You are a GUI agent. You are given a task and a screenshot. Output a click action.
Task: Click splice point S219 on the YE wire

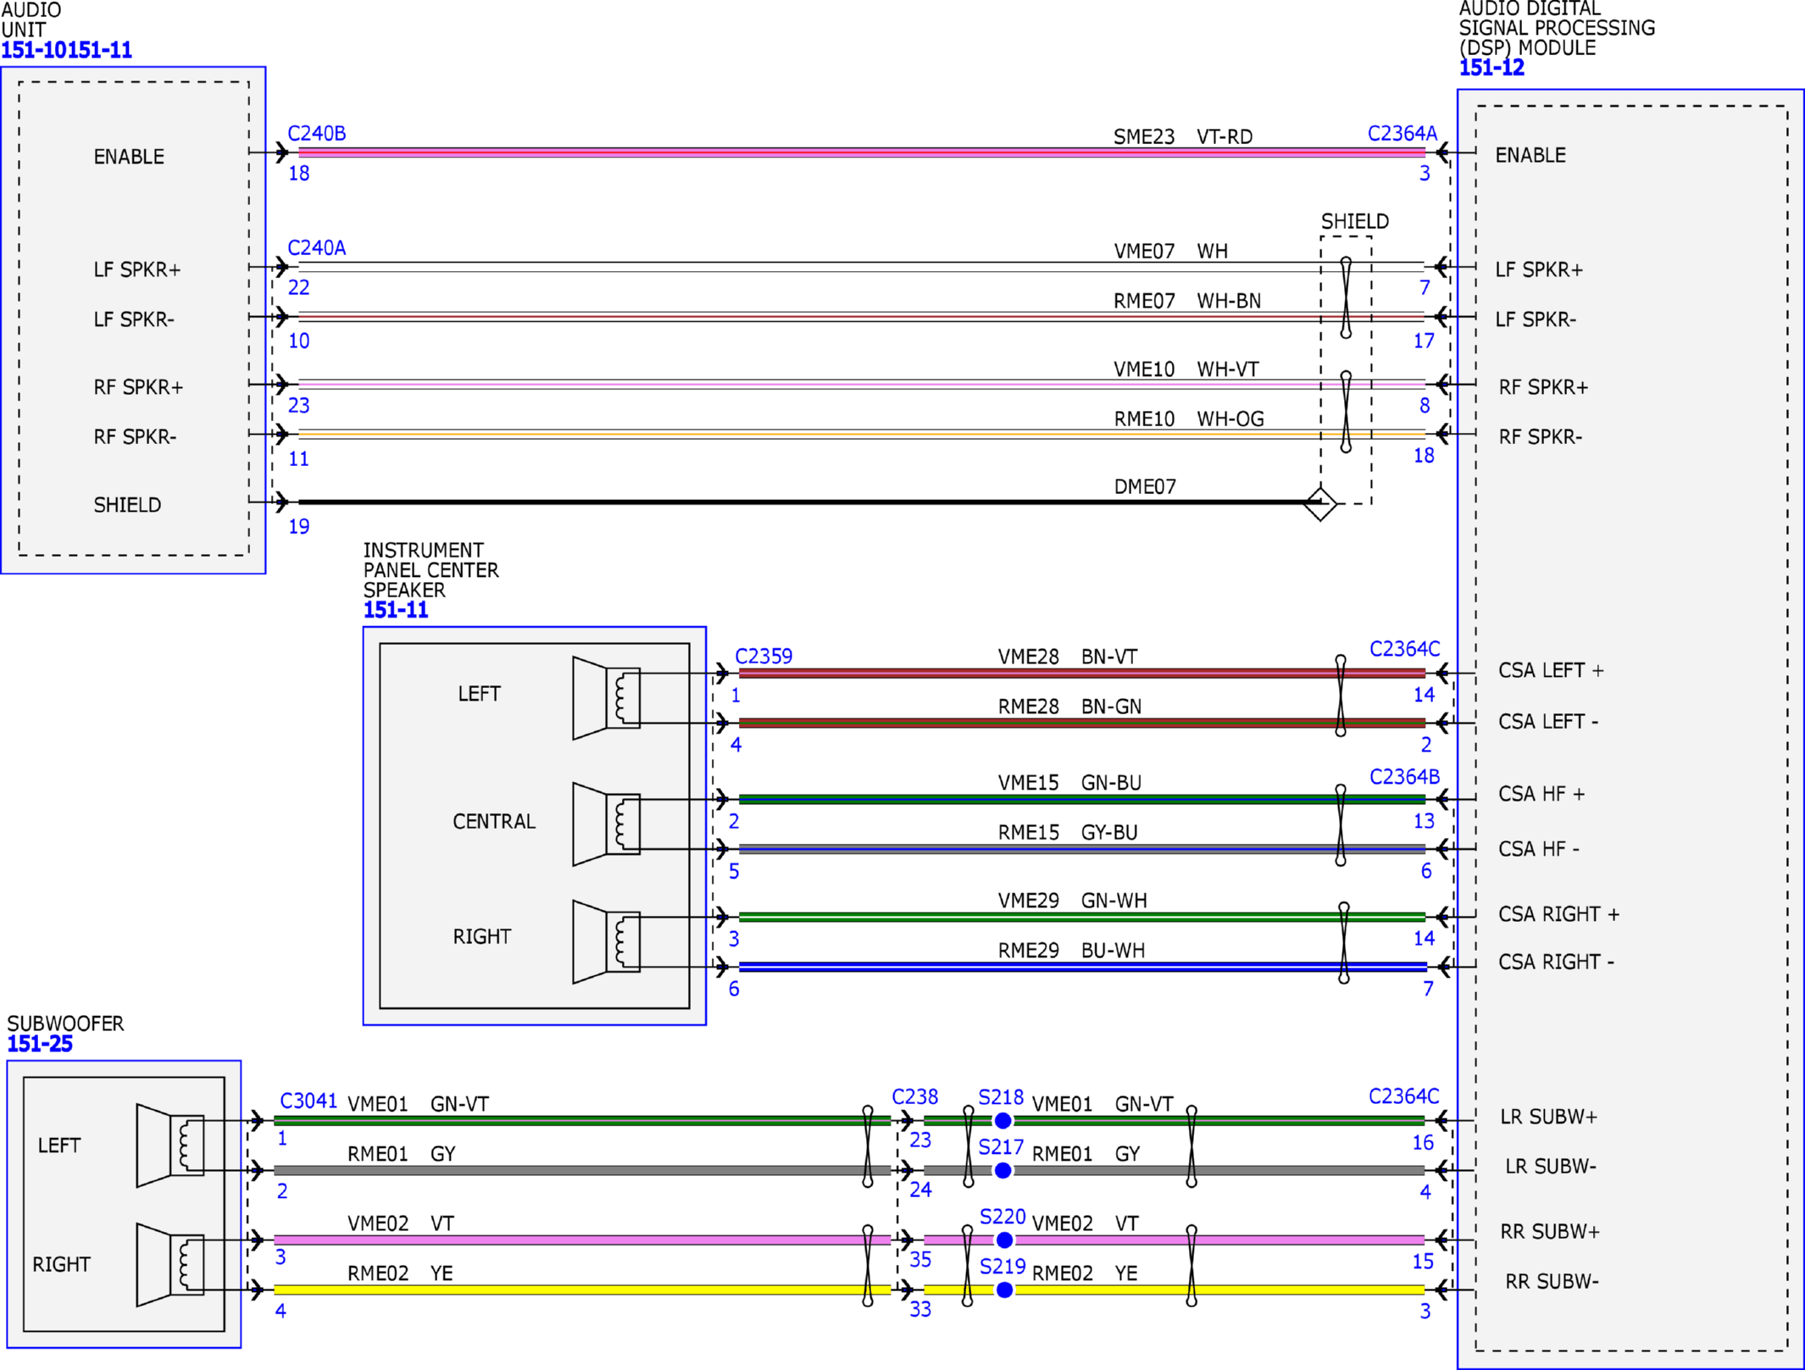(1002, 1290)
